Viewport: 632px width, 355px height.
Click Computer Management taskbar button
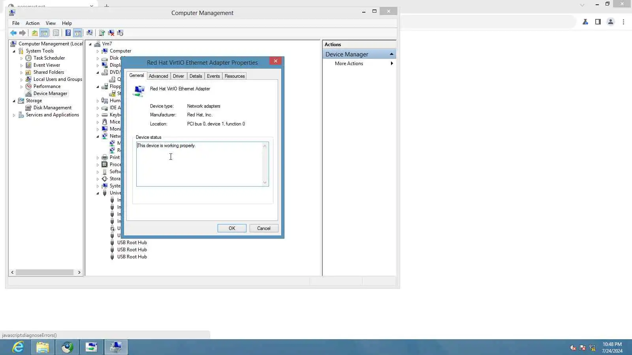116,347
